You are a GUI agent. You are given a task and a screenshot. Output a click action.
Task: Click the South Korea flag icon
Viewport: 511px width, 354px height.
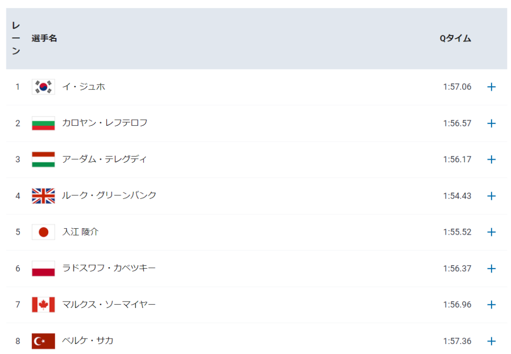[43, 87]
